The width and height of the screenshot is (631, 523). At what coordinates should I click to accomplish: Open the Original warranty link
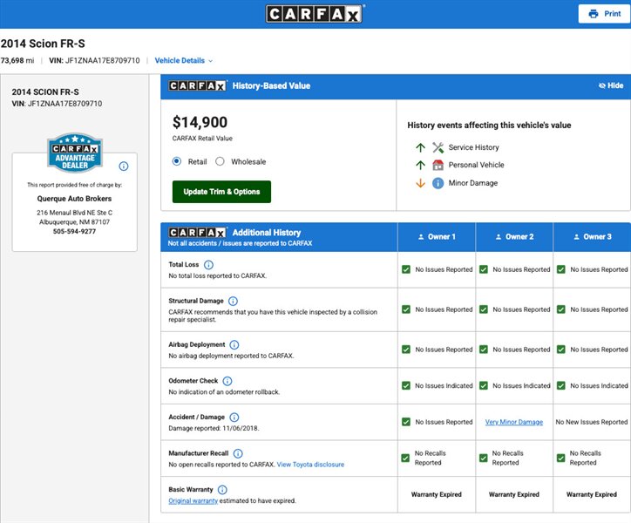click(193, 500)
